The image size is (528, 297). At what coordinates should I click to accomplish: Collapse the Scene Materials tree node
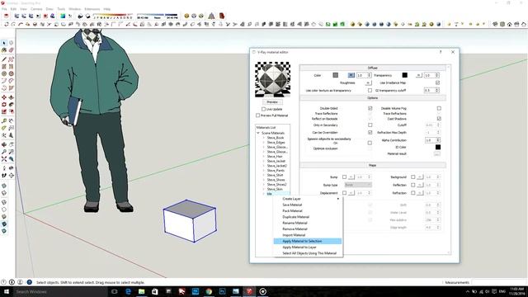[258, 133]
